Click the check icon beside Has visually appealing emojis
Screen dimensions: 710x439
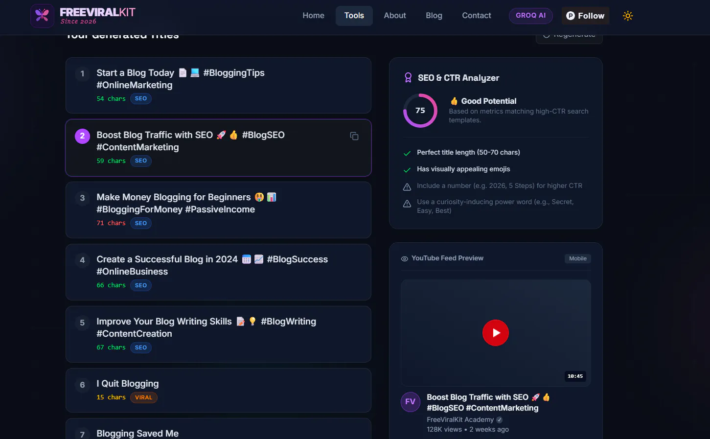point(407,170)
